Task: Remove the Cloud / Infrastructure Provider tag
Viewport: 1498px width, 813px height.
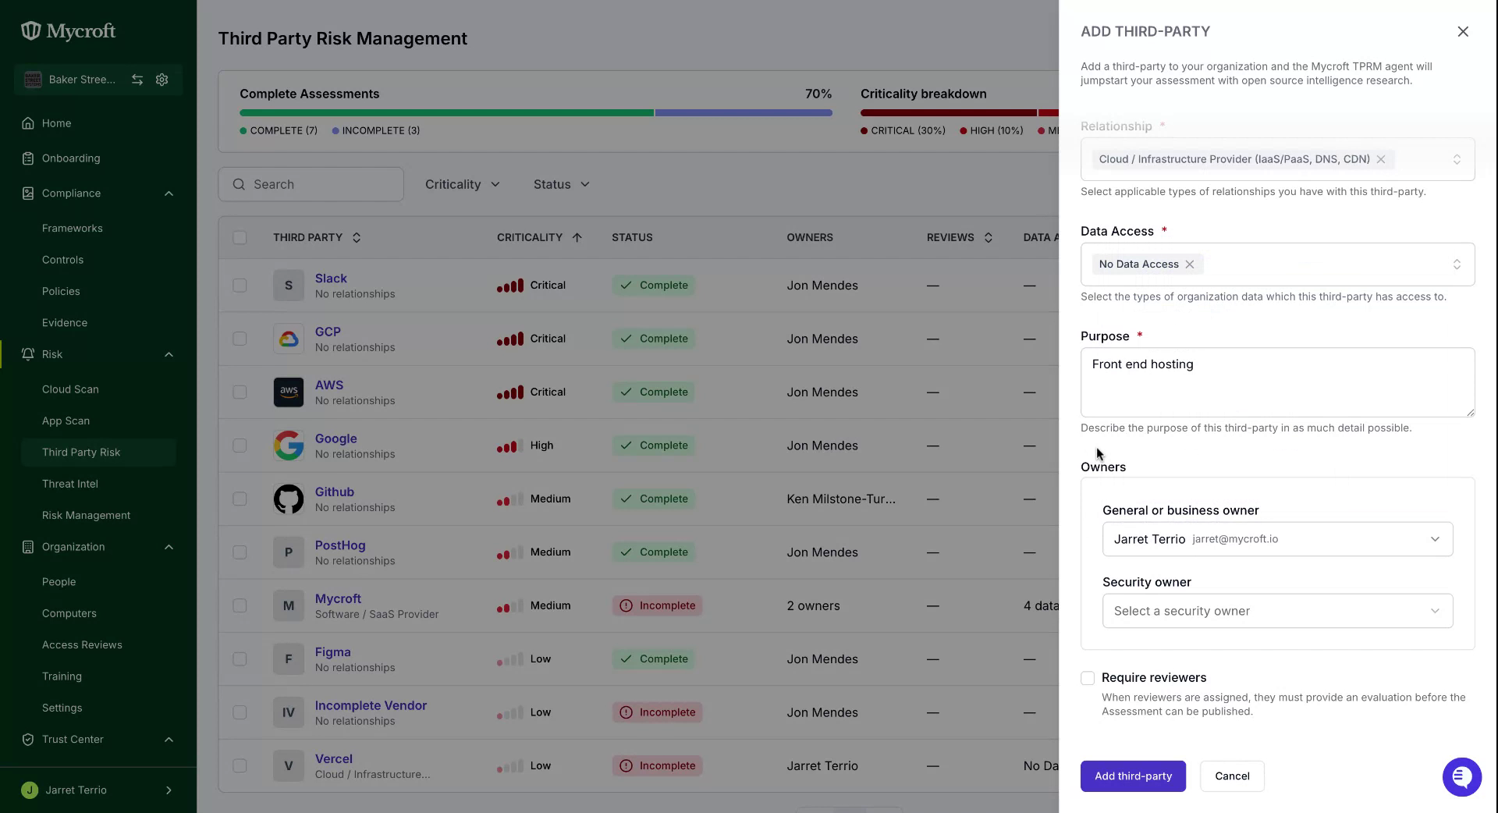Action: (x=1381, y=159)
